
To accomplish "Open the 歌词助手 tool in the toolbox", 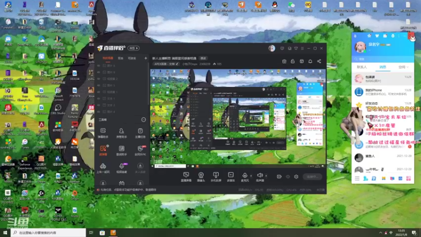I will coord(122,151).
